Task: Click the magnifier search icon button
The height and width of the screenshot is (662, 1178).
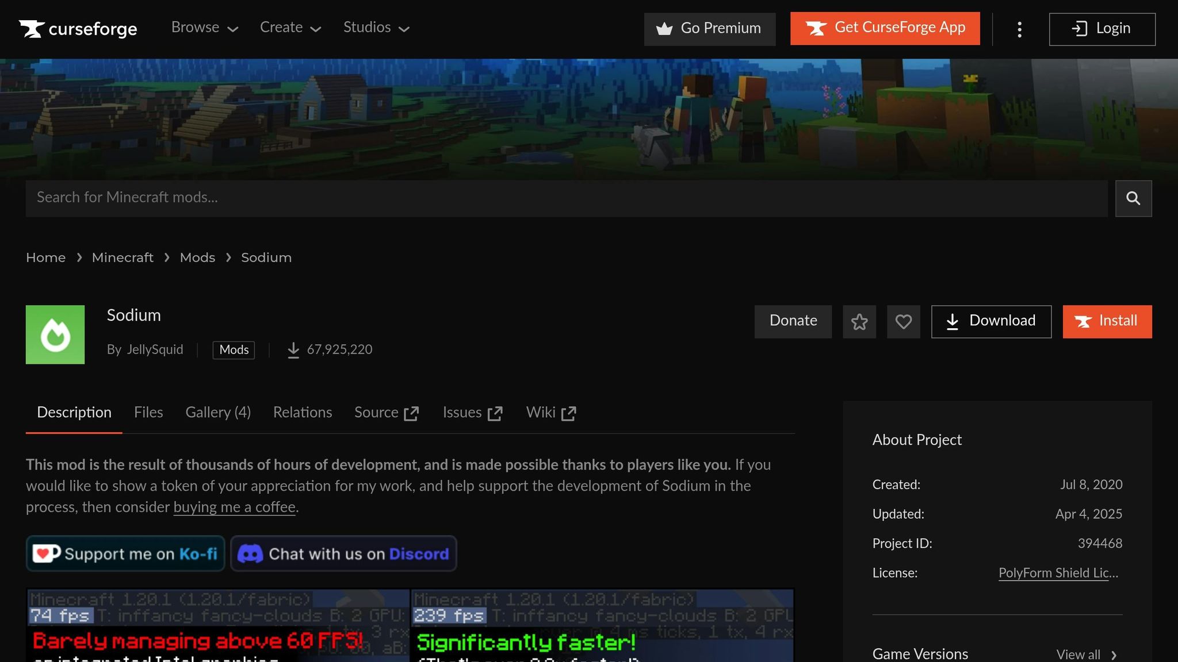Action: [1133, 198]
